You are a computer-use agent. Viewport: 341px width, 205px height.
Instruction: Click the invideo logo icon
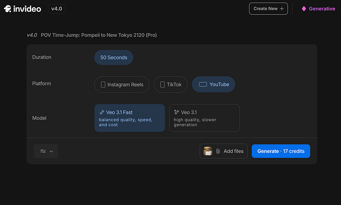click(x=8, y=9)
